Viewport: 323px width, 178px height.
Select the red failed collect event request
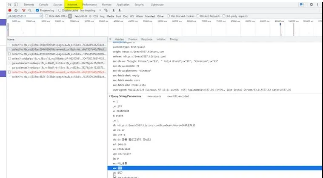click(x=57, y=72)
